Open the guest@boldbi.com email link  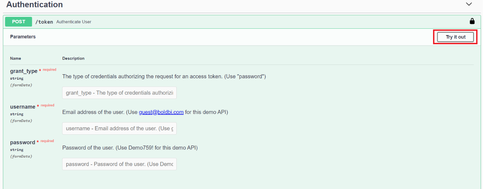(x=161, y=112)
